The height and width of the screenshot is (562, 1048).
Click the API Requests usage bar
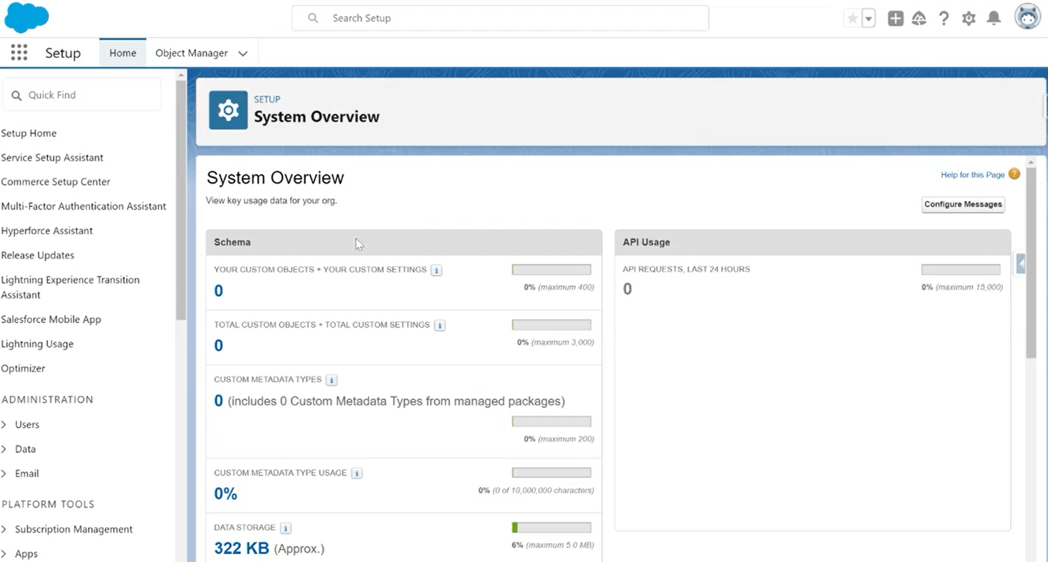coord(961,269)
